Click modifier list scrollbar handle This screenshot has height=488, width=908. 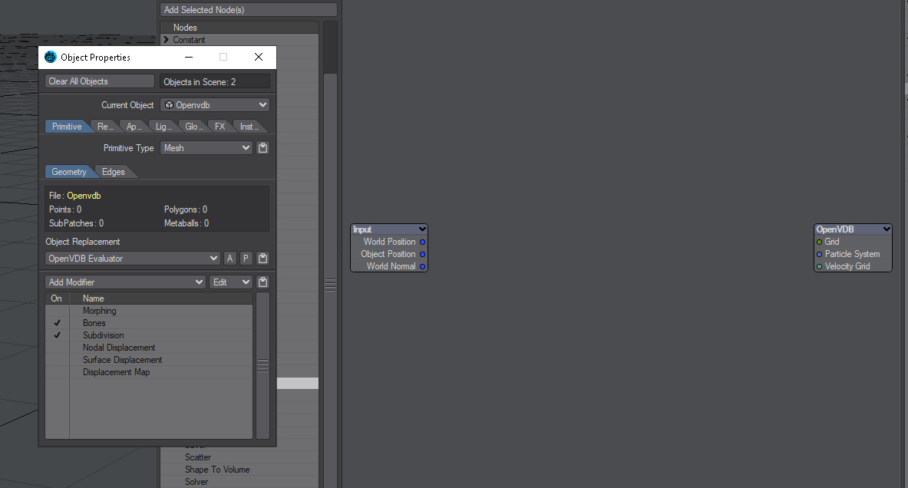(263, 365)
